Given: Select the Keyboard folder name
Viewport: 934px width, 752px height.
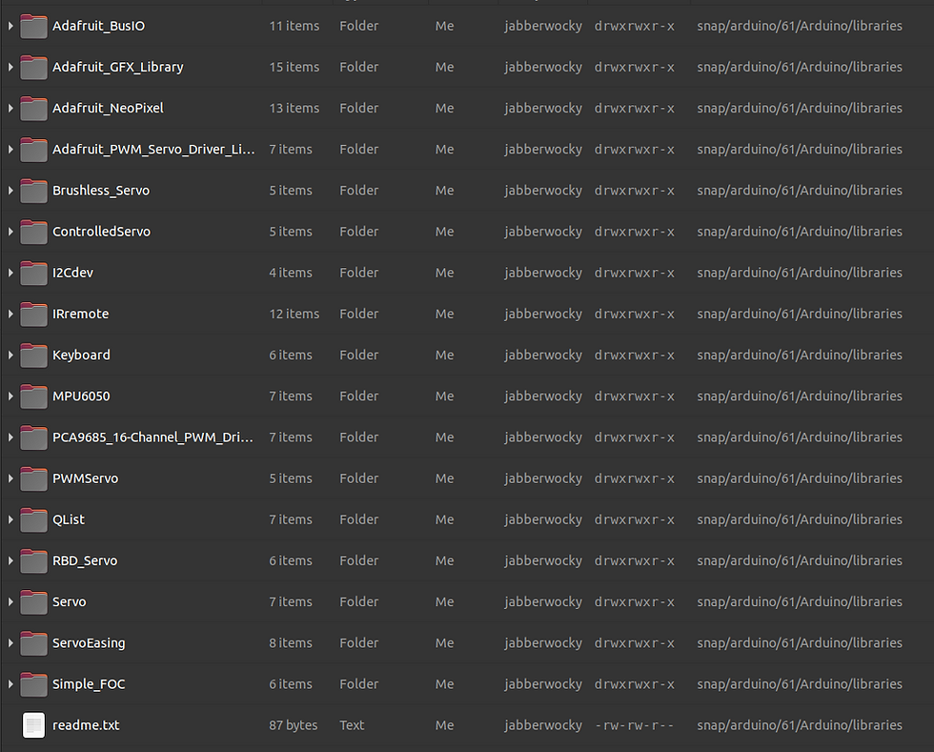Looking at the screenshot, I should (81, 356).
